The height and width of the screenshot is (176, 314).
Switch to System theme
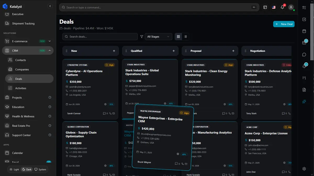point(40,169)
